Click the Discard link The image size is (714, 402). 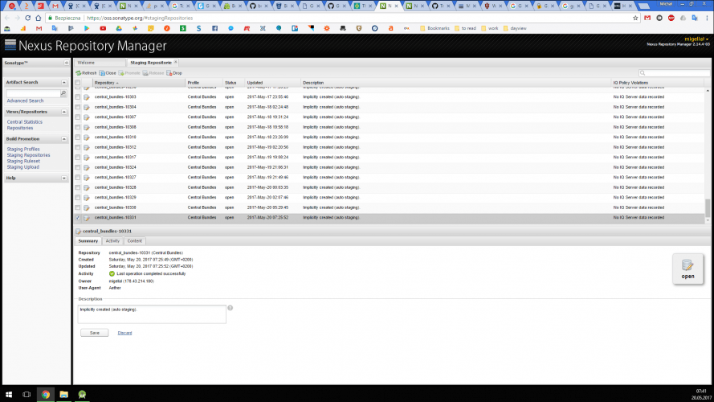[x=124, y=333]
